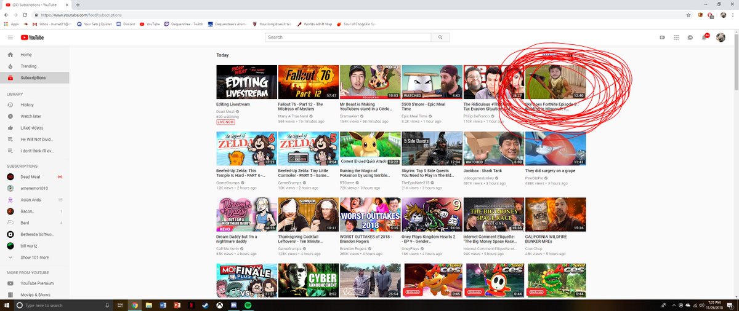Open the bill wurtz channel subscription
The width and height of the screenshot is (739, 311).
pyautogui.click(x=34, y=245)
